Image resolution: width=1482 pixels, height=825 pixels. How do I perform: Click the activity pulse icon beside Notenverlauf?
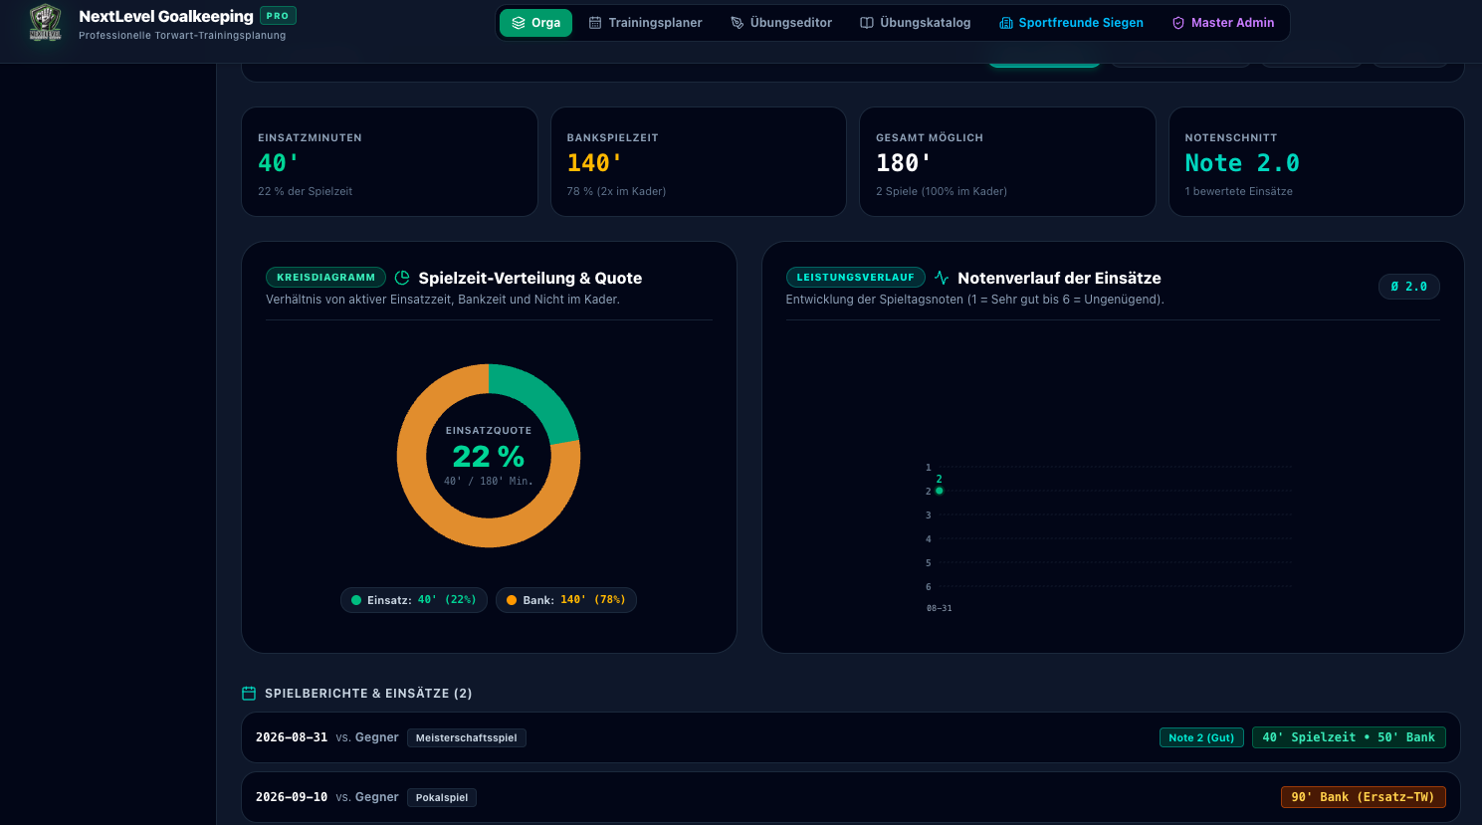coord(942,278)
